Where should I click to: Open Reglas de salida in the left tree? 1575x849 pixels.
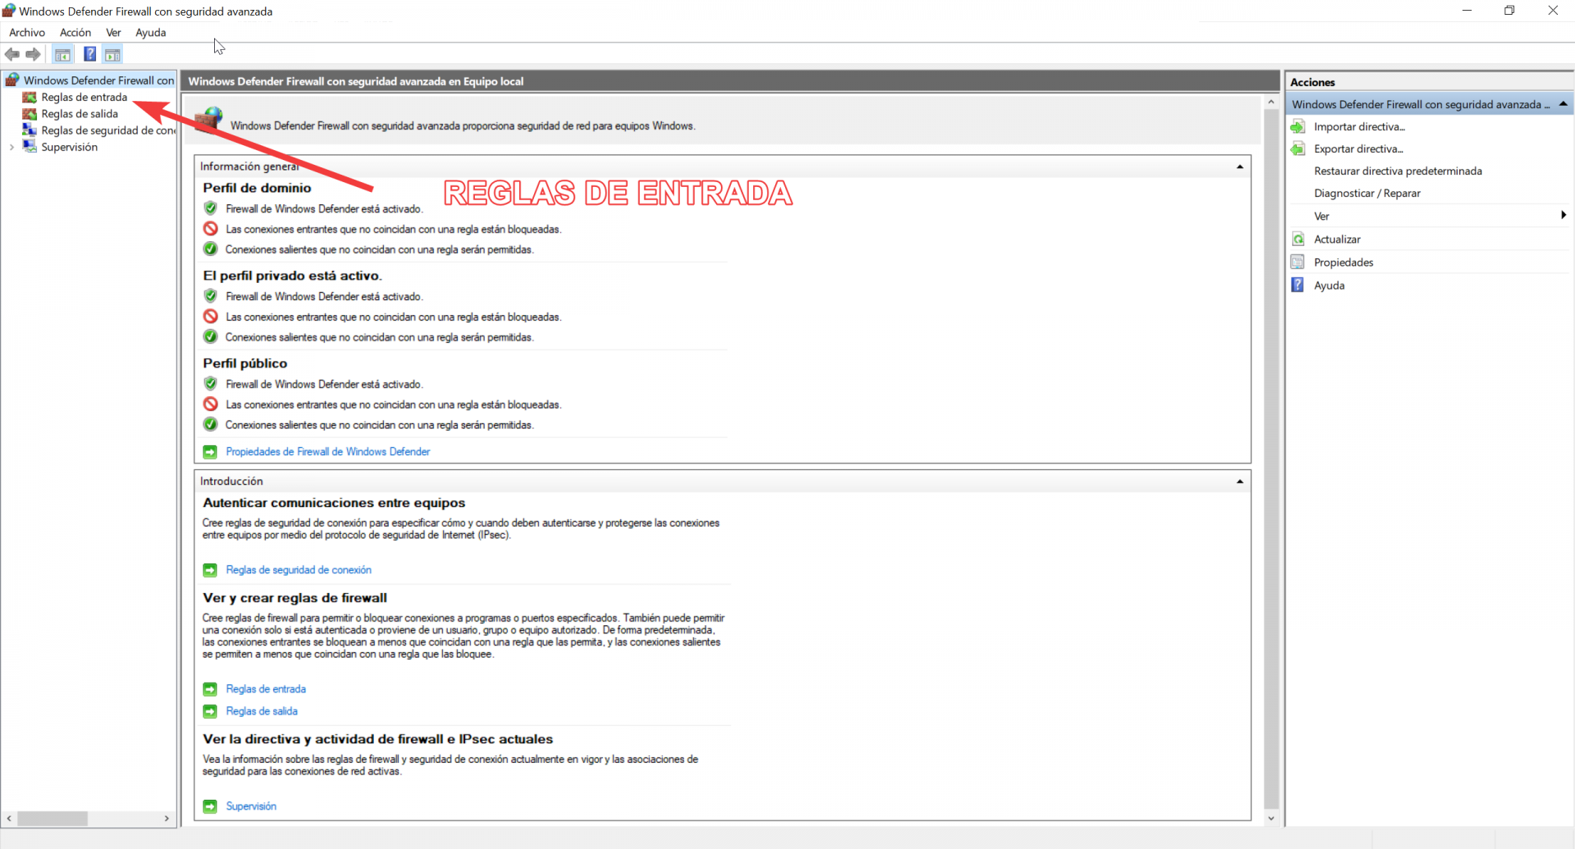click(80, 114)
